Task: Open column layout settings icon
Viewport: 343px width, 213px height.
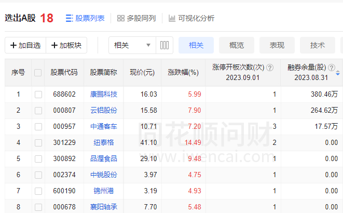Action: coord(164,45)
